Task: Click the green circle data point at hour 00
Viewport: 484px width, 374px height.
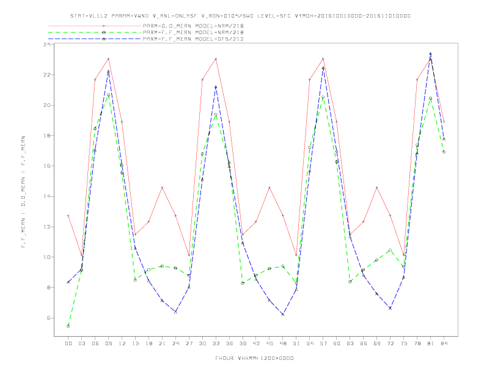Action: click(x=68, y=326)
